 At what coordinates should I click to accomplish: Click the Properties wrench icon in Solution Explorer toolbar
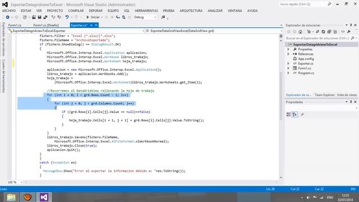[349, 31]
